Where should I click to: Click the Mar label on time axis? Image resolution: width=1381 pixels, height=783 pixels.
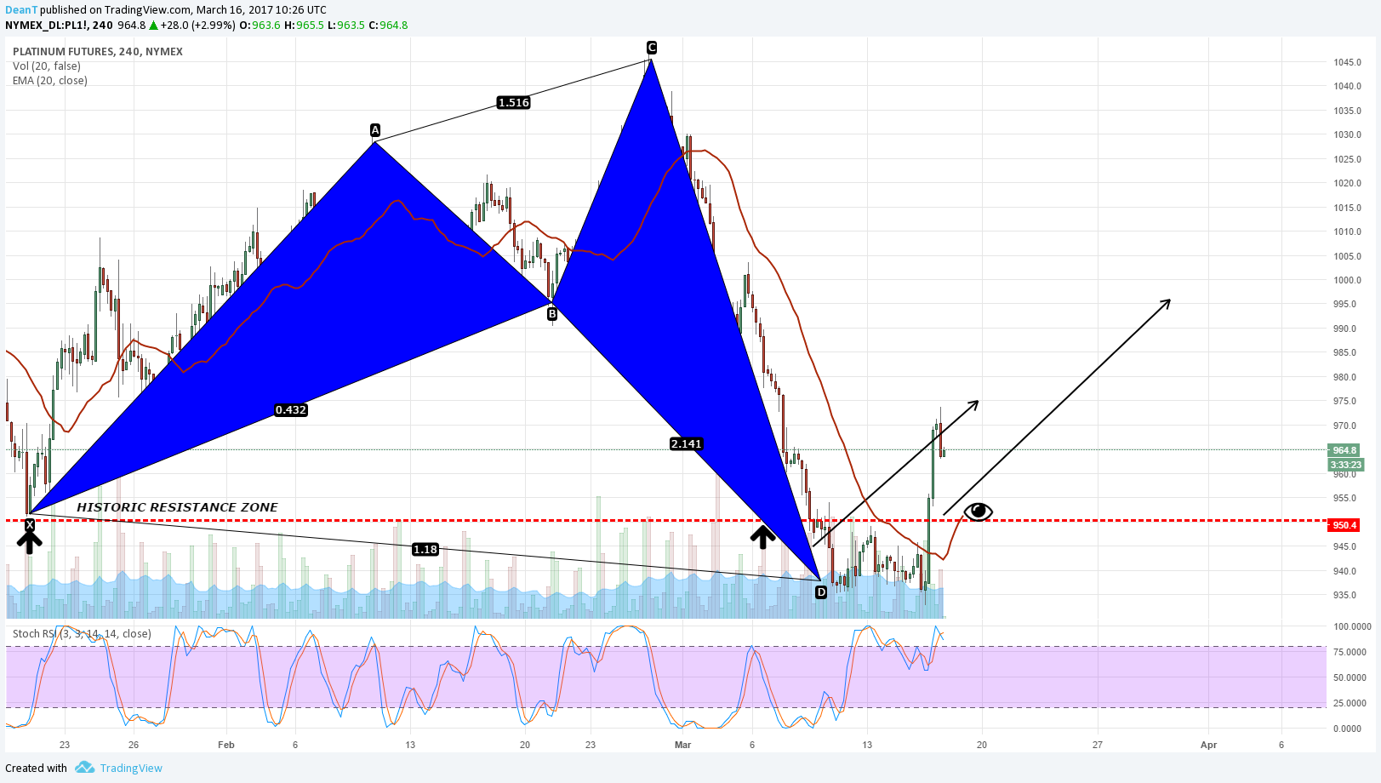coord(682,745)
